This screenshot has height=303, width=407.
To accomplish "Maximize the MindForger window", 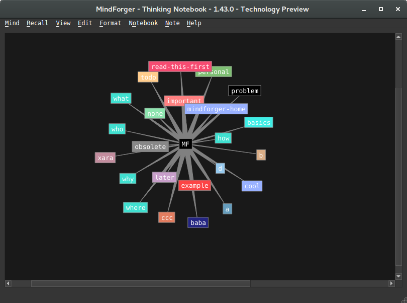I will [x=381, y=9].
